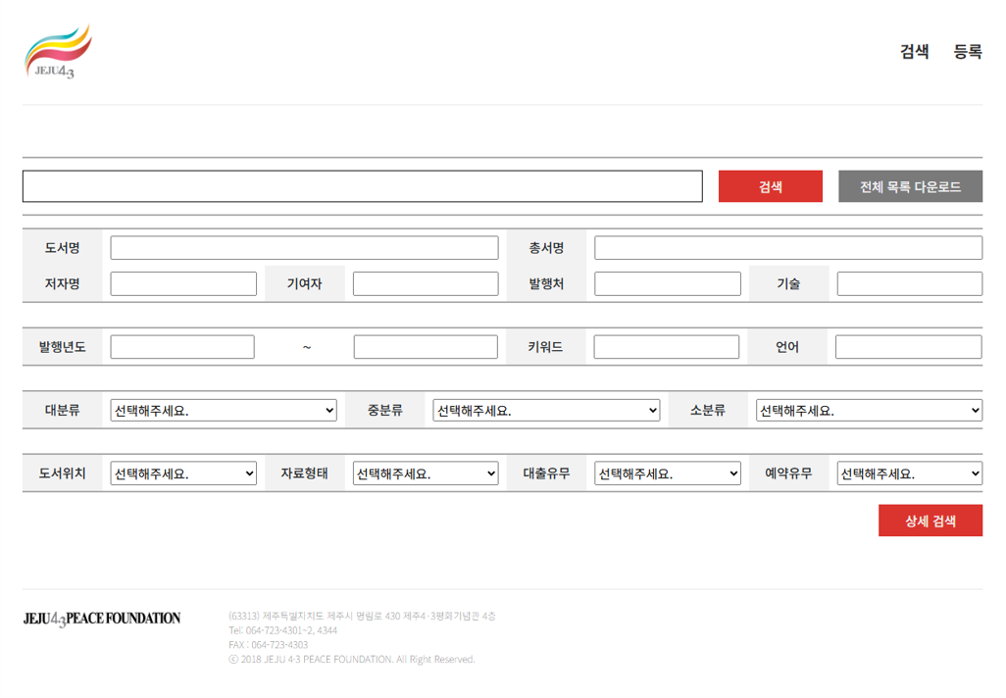1006x698 pixels.
Task: Click the 발행년도 start year field
Action: tap(182, 347)
